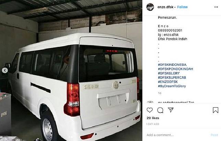Open #DFSKPONDOKINDAH hashtag
The image size is (221, 141).
pyautogui.click(x=175, y=69)
